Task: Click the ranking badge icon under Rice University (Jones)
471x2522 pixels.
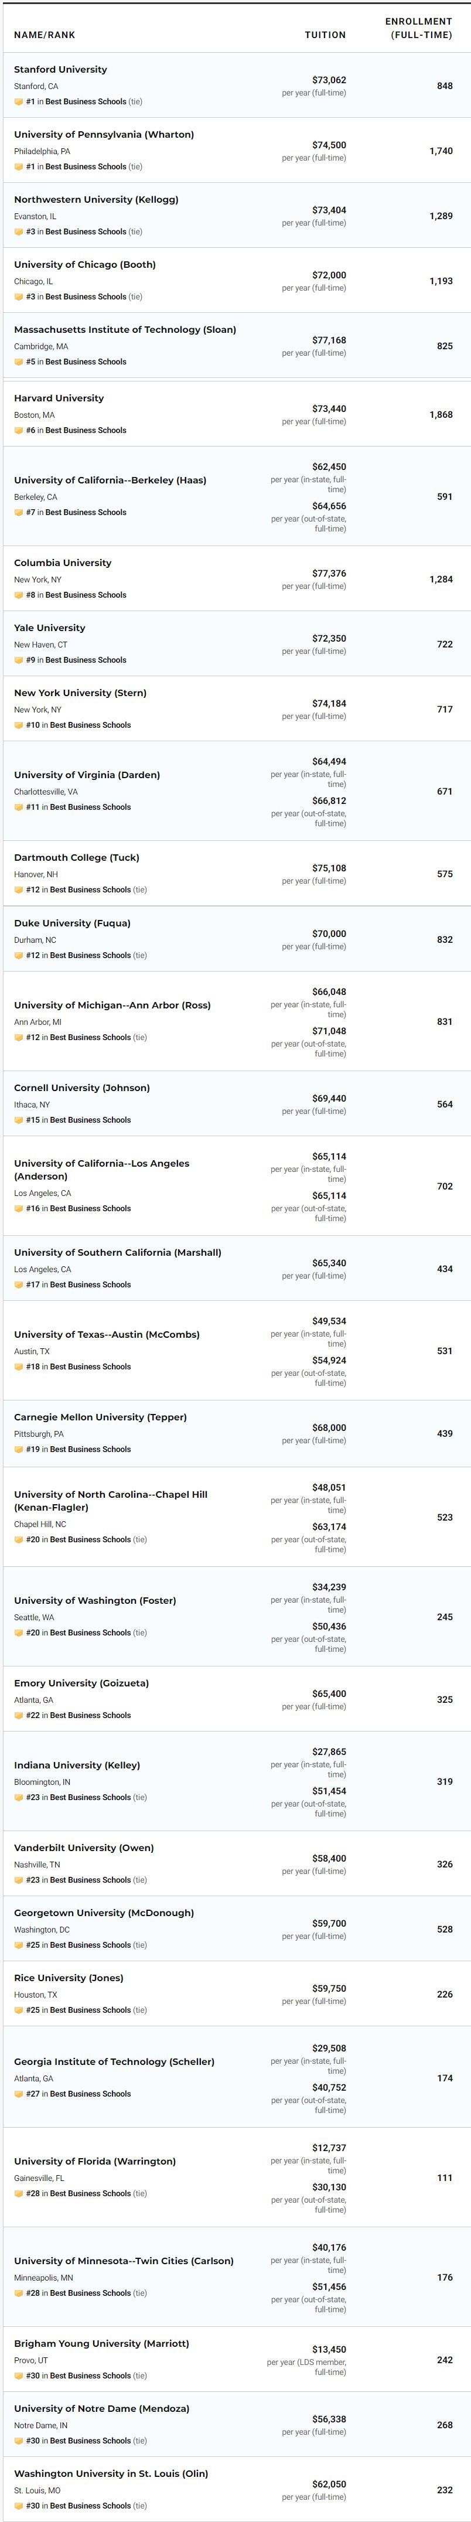Action: click(x=19, y=2010)
